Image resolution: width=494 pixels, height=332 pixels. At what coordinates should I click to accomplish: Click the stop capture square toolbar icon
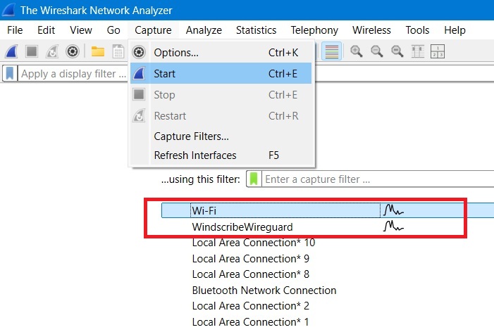32,51
